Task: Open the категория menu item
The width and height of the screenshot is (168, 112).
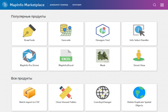Action: [77, 5]
